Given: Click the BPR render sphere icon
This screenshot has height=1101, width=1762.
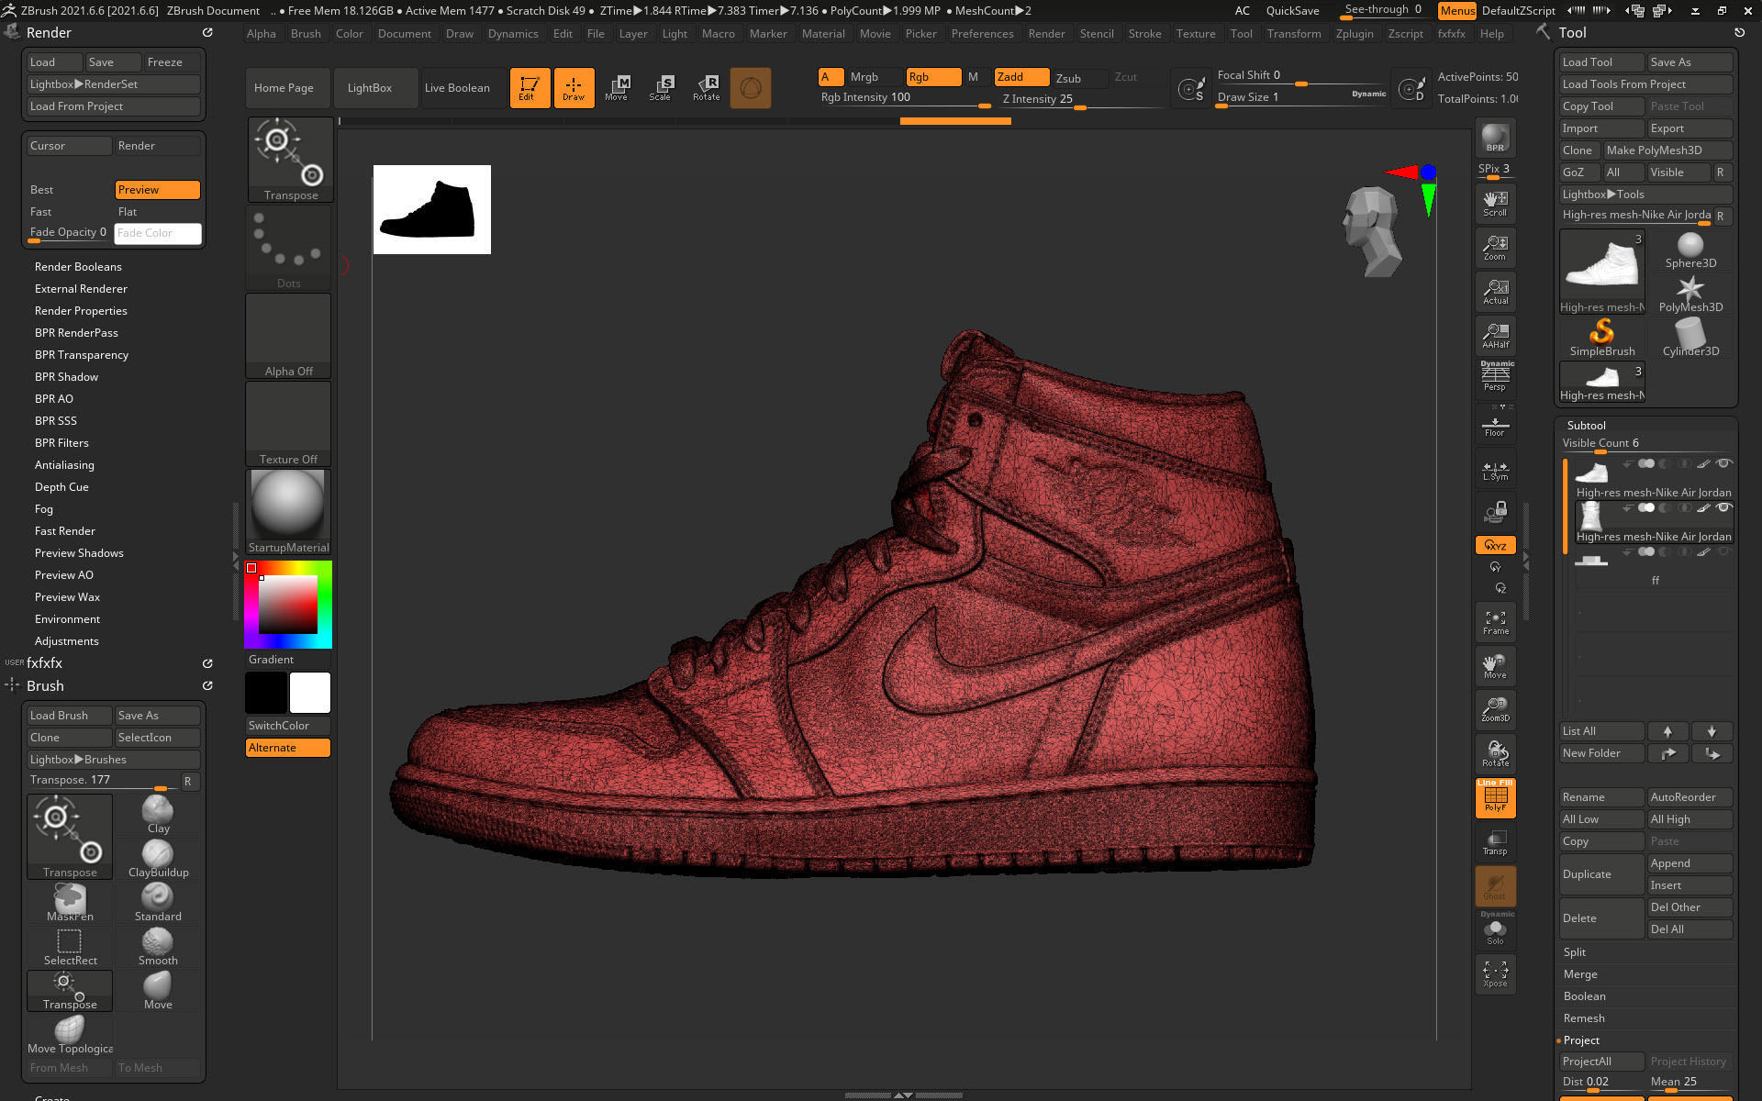Looking at the screenshot, I should pyautogui.click(x=1495, y=138).
